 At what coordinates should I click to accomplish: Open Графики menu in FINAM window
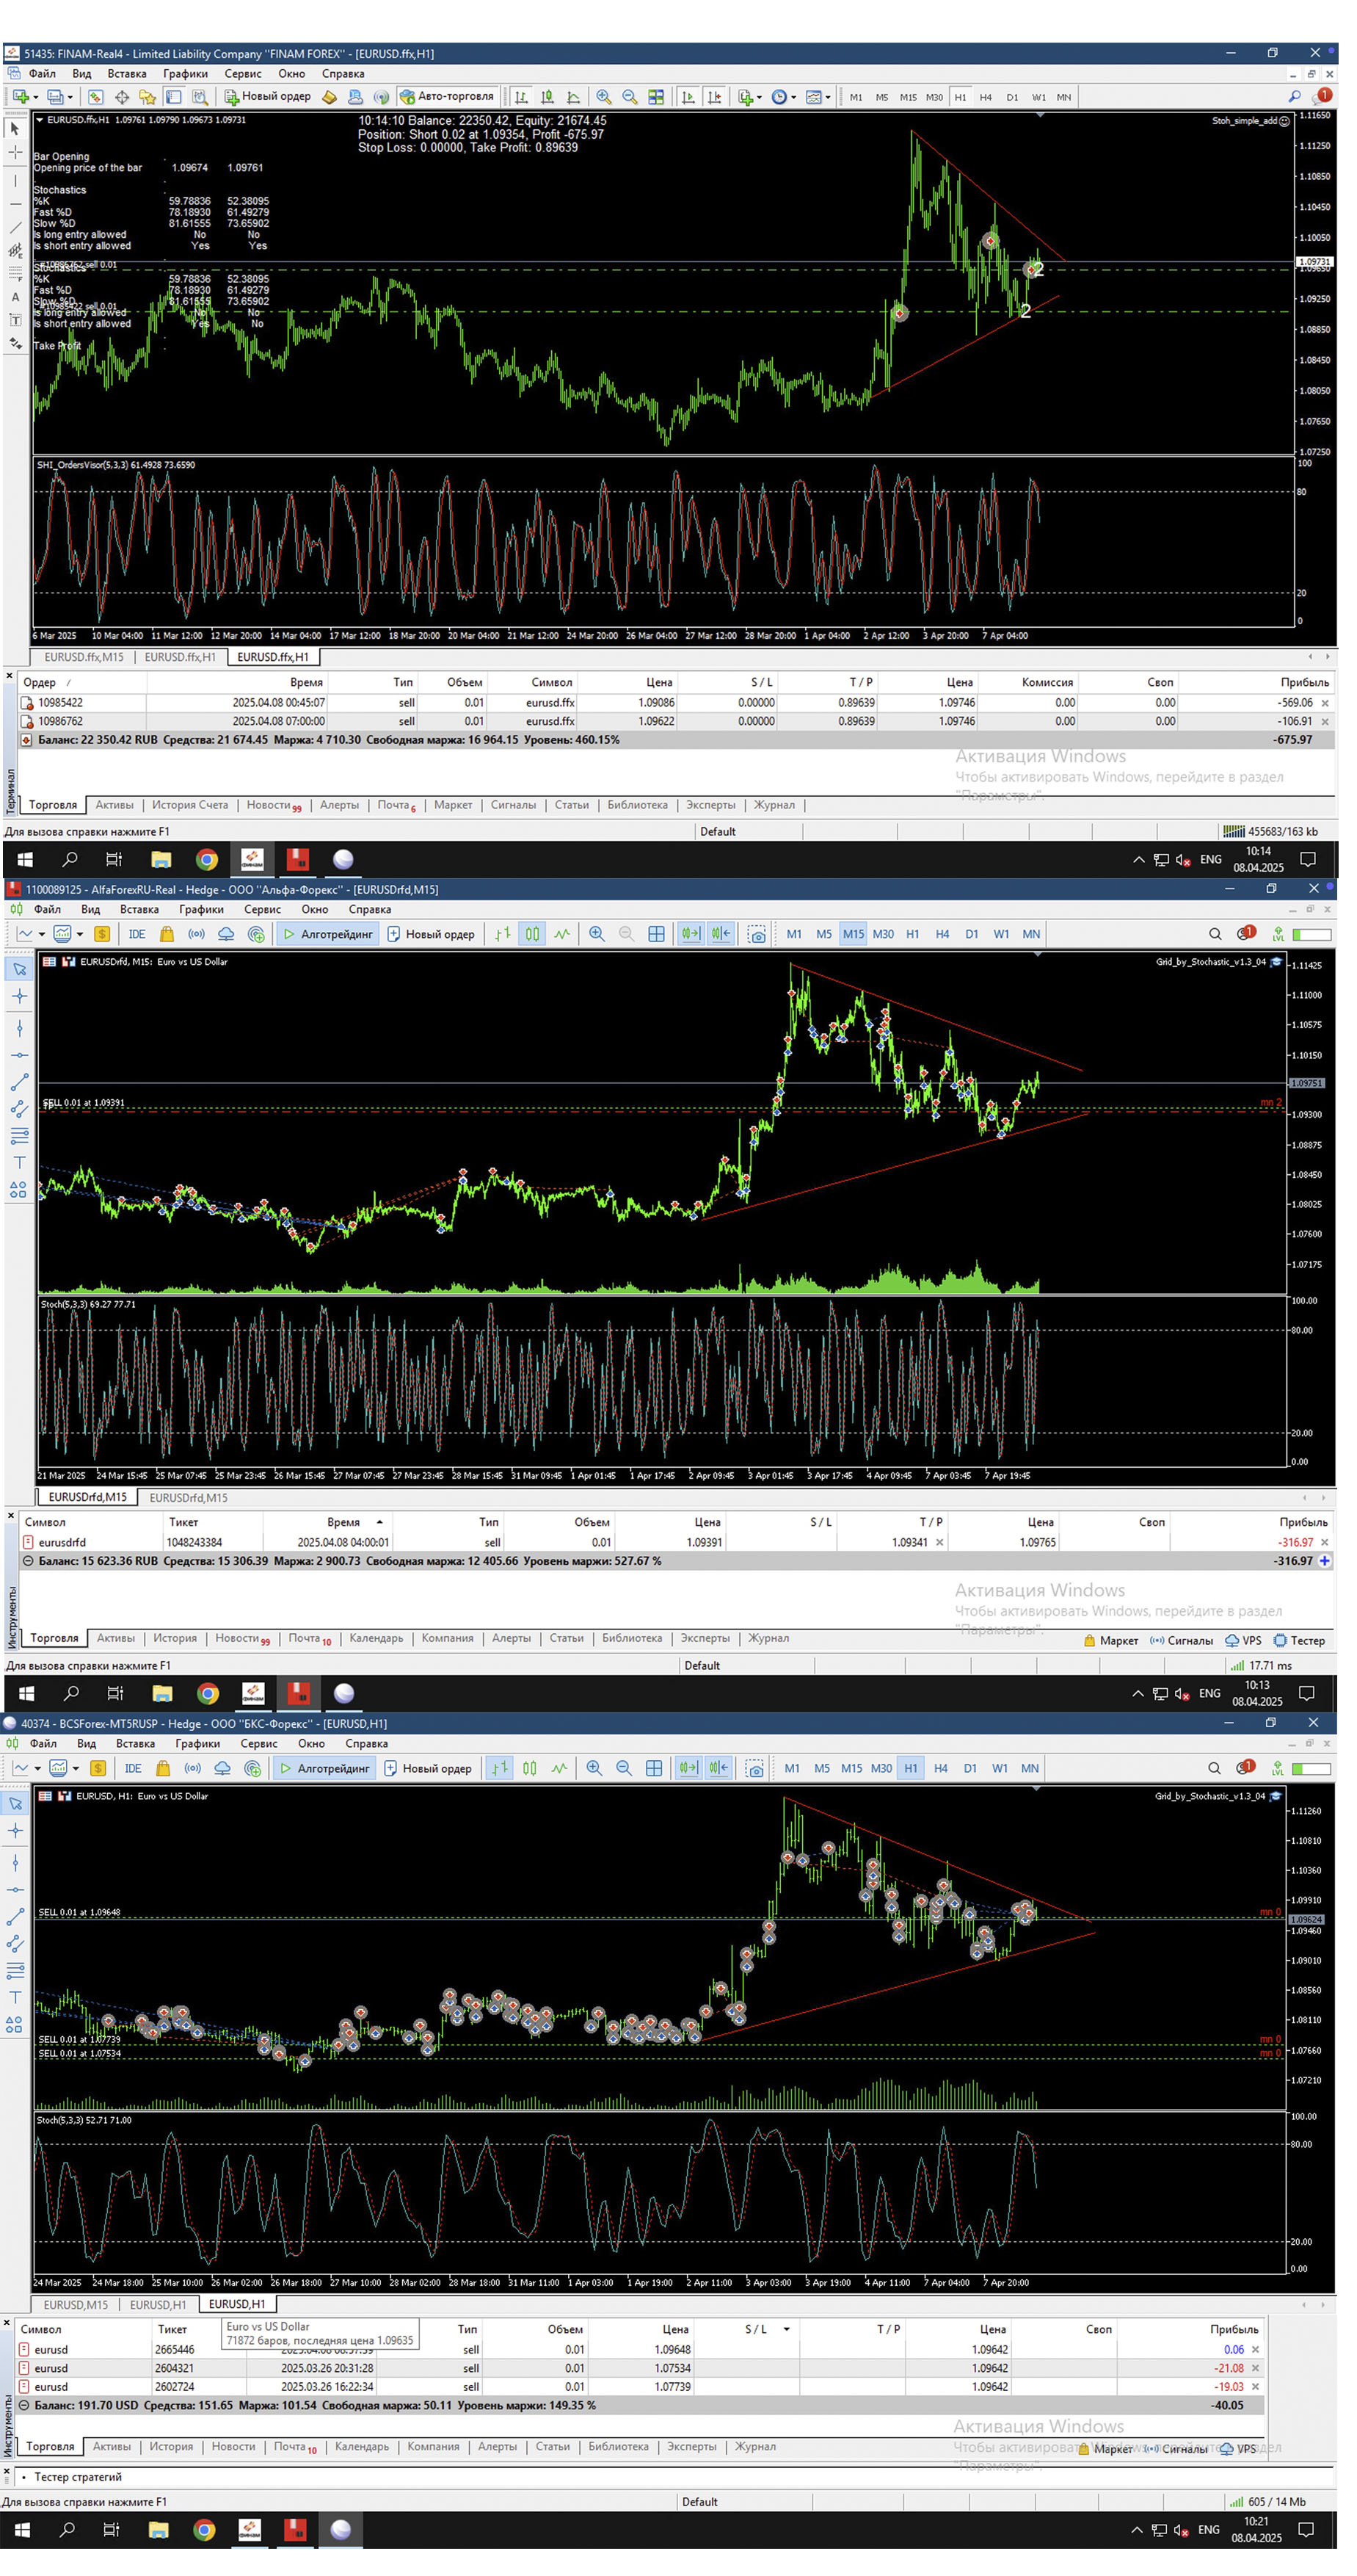(186, 74)
